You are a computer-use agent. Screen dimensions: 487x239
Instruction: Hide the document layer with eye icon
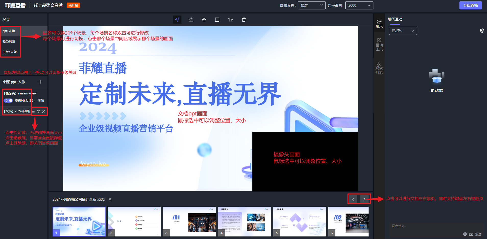39,111
